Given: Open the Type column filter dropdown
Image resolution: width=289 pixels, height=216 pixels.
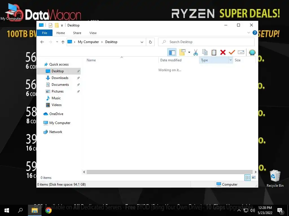Looking at the screenshot, I should click(x=231, y=60).
